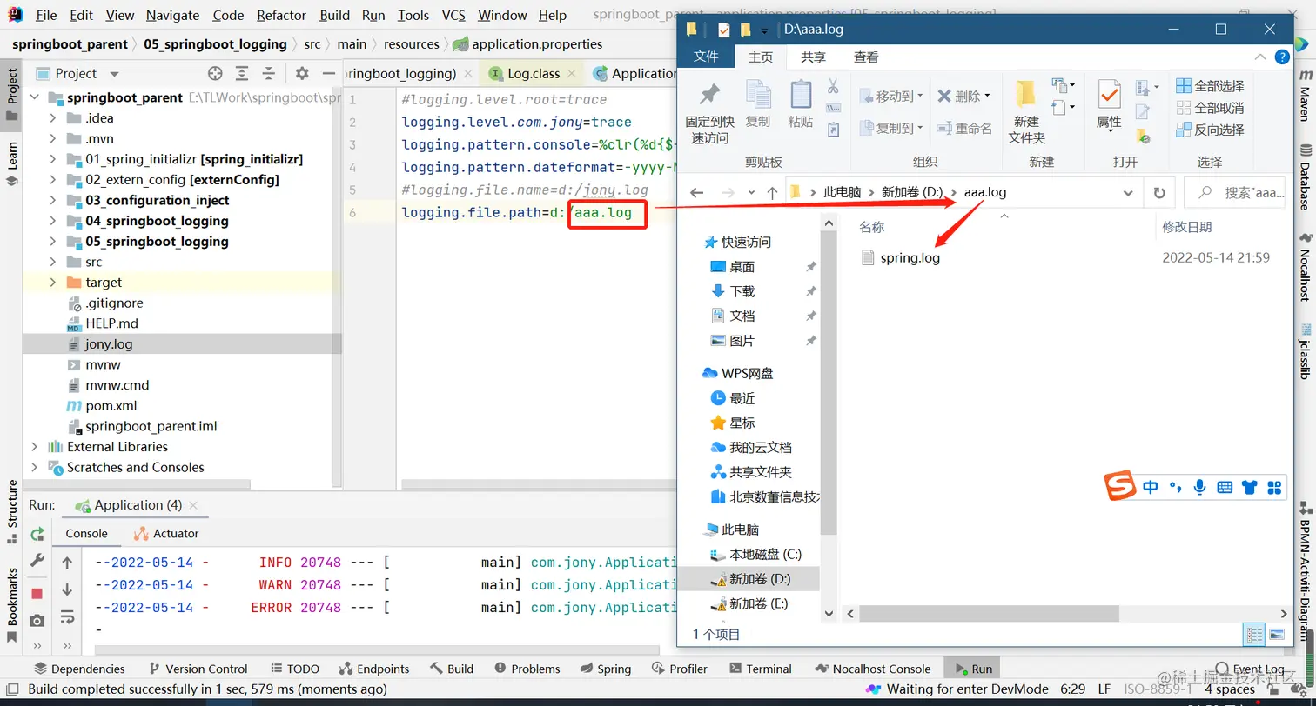Screen dimensions: 1316x706
Task: Switch Explorer to large icons view layout
Action: 1277,635
